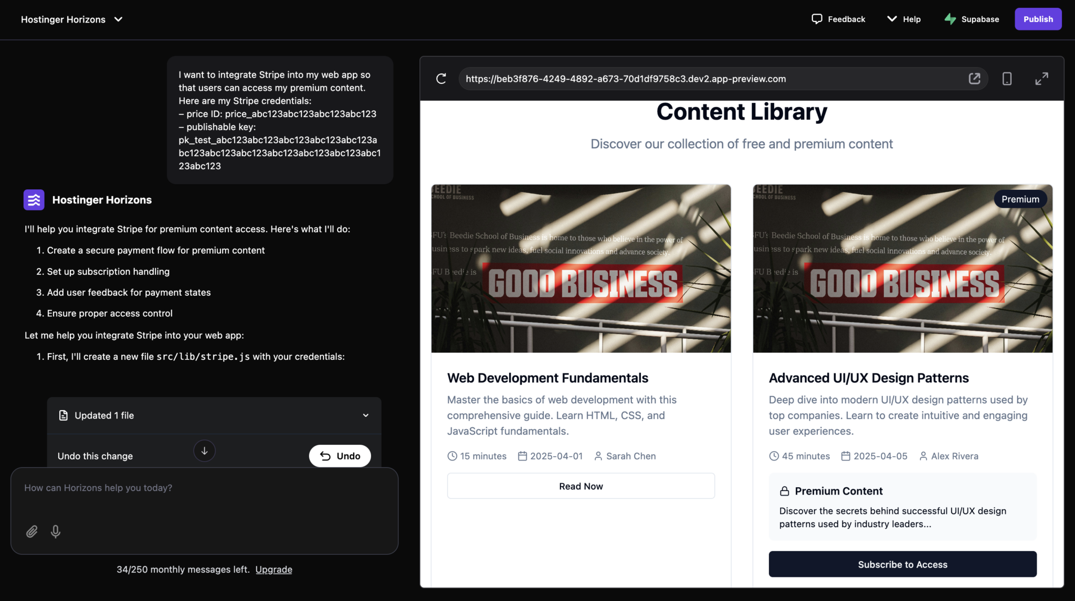Image resolution: width=1075 pixels, height=601 pixels.
Task: Open the Help dropdown menu
Action: point(903,19)
